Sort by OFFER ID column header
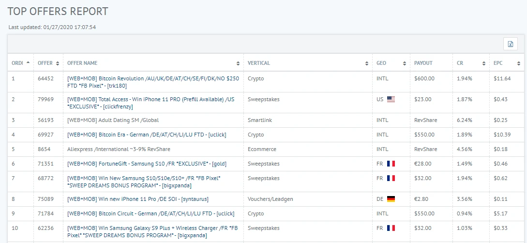This screenshot has height=243, width=527. (x=49, y=63)
